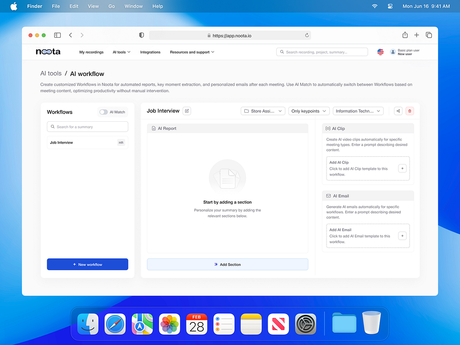The image size is (460, 345).
Task: Click the search recording input field
Action: pyautogui.click(x=322, y=52)
